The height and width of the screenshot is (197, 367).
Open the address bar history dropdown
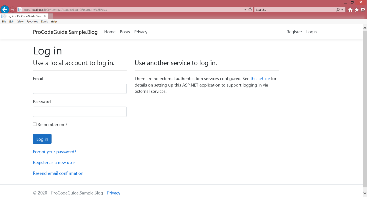245,9
